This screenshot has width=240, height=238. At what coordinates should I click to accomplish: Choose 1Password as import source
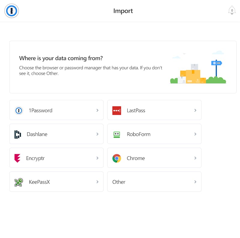tap(56, 110)
